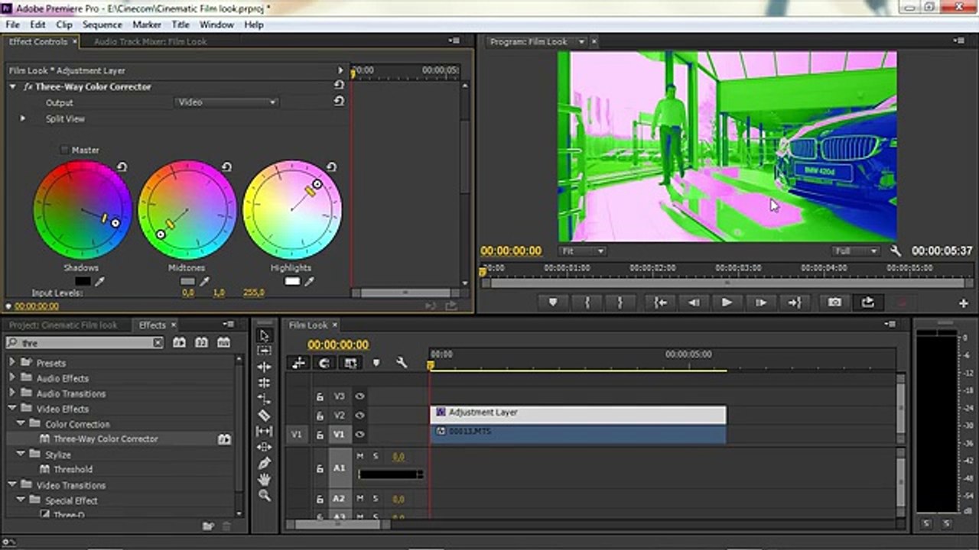Open the Program Monitor button editor plus
The width and height of the screenshot is (979, 550).
(963, 303)
